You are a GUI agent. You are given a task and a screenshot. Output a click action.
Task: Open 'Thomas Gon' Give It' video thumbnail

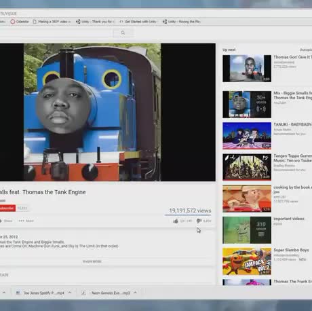[247, 69]
